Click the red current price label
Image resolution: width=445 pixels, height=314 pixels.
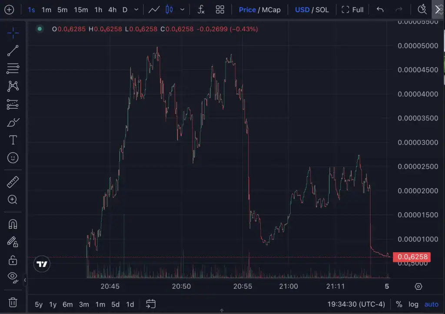pos(411,257)
